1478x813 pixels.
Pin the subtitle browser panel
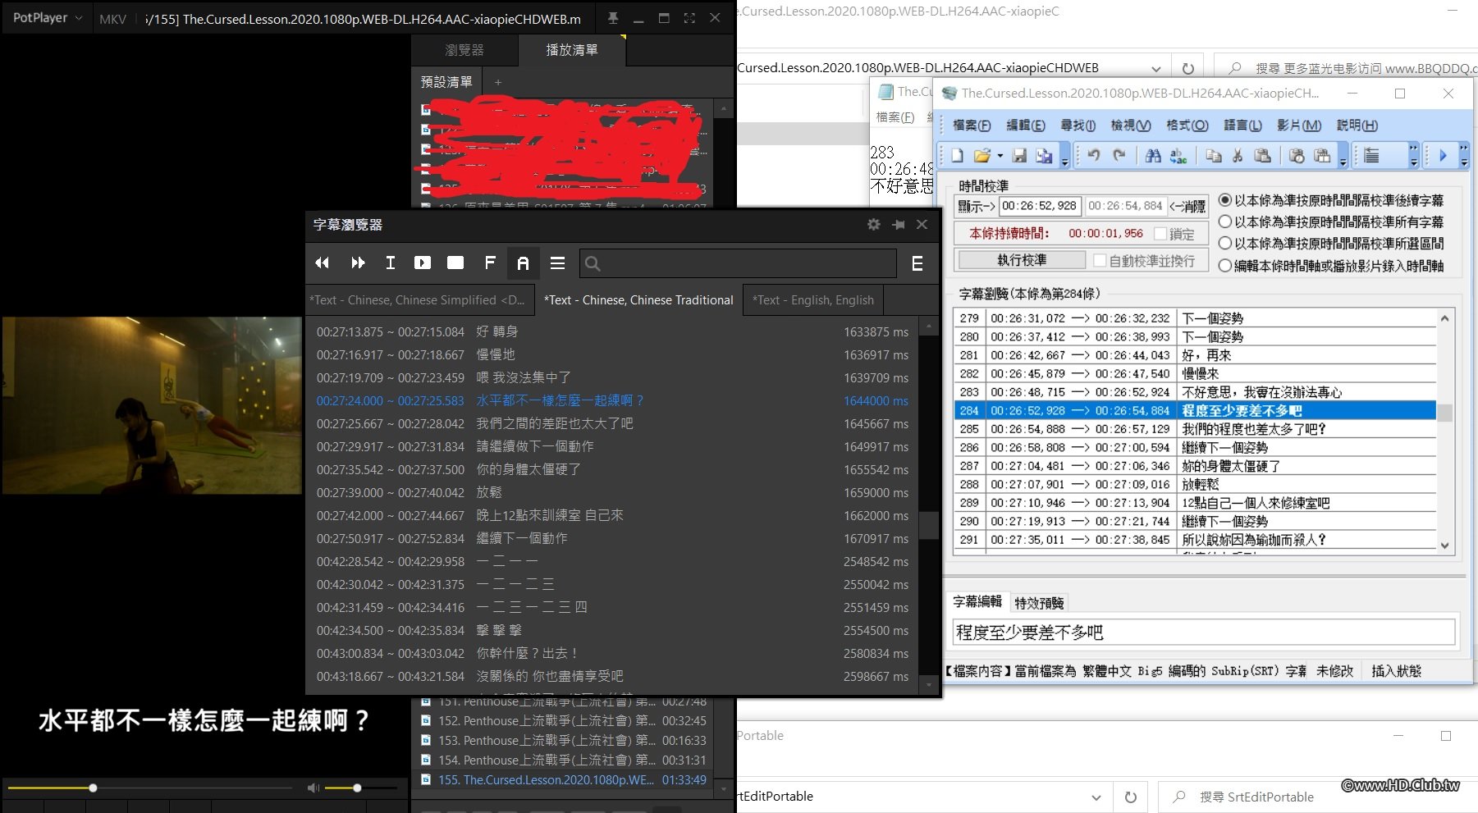(x=899, y=224)
